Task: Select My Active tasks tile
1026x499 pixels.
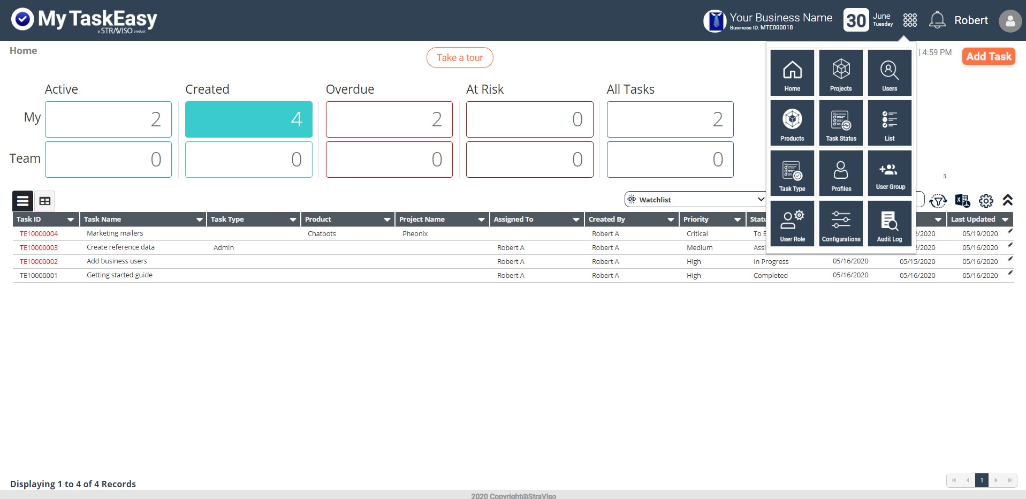Action: tap(108, 119)
